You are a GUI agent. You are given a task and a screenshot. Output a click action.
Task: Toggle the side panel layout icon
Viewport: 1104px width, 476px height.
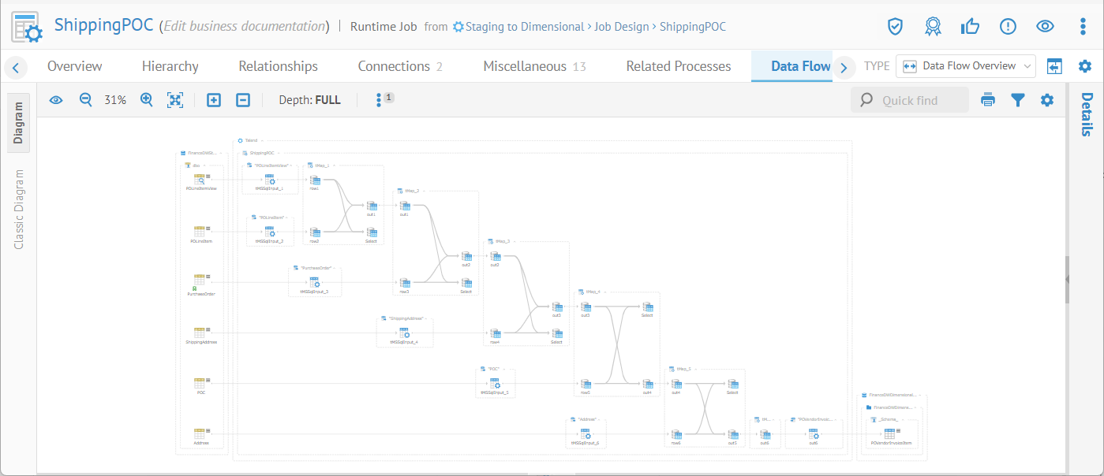(1055, 66)
